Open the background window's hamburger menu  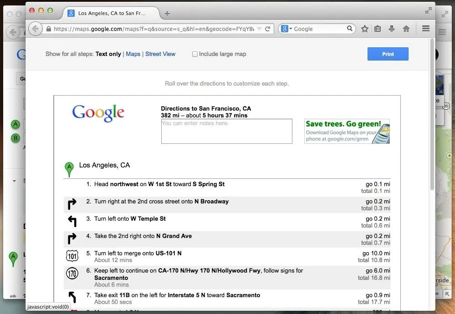(x=442, y=32)
